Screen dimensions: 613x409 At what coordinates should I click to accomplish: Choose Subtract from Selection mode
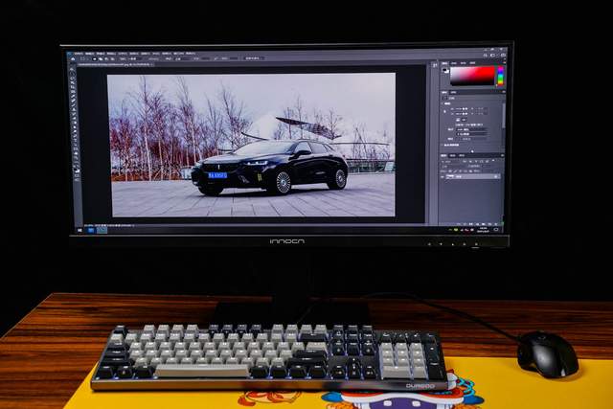coord(106,58)
